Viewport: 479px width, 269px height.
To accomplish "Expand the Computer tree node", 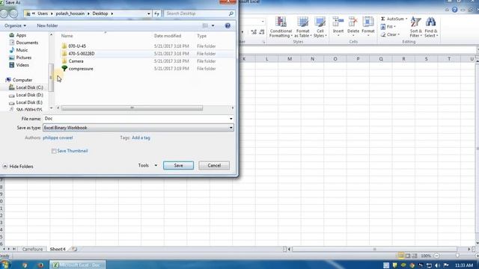I will click(19, 80).
